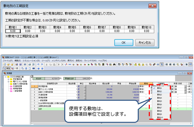Toggle the 単独 mode button
The width and height of the screenshot is (194, 127).
tap(7, 68)
